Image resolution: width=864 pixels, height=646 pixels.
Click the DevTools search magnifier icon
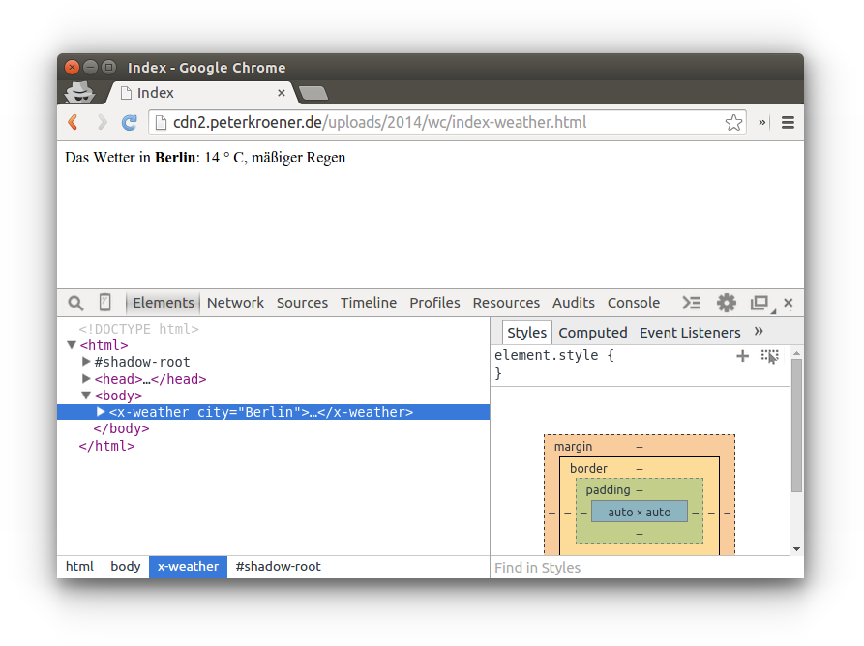pyautogui.click(x=75, y=303)
